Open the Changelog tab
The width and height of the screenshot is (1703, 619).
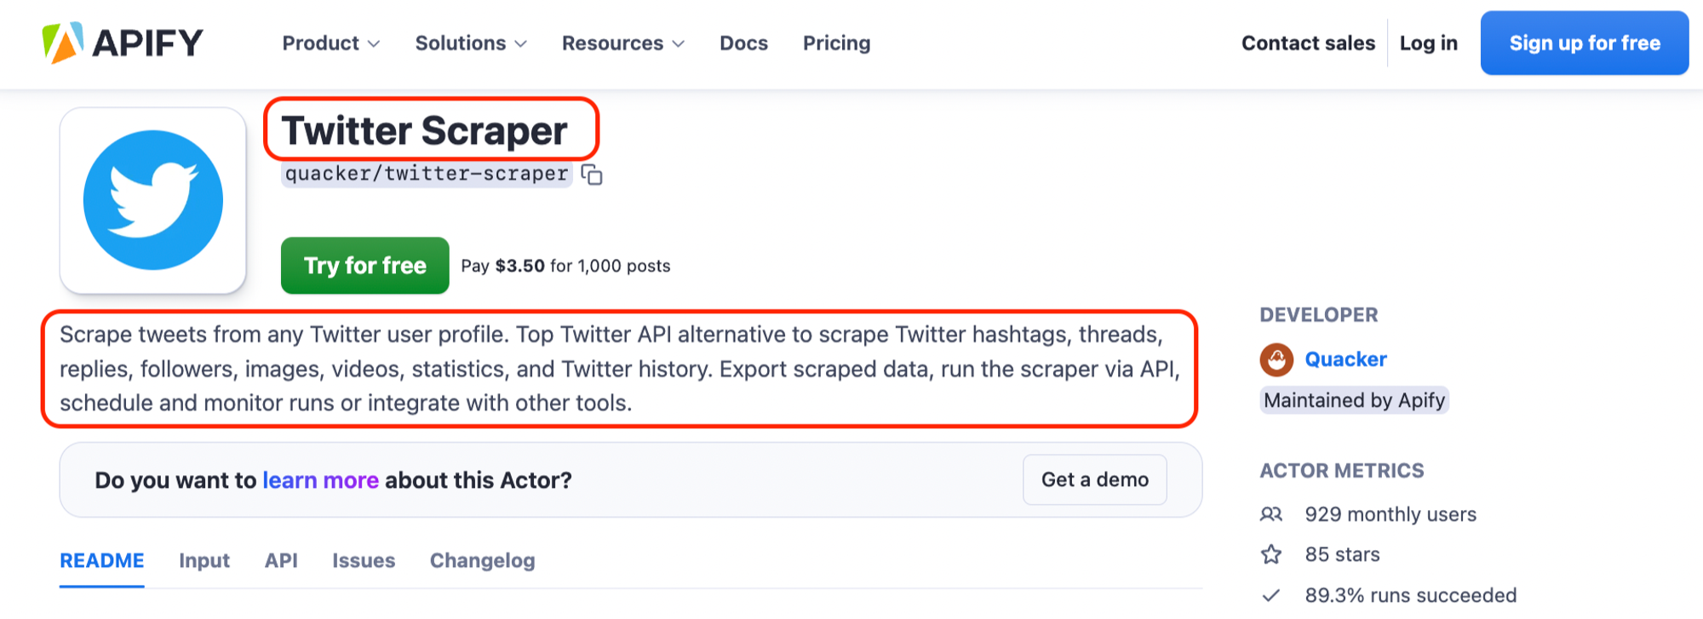[482, 560]
